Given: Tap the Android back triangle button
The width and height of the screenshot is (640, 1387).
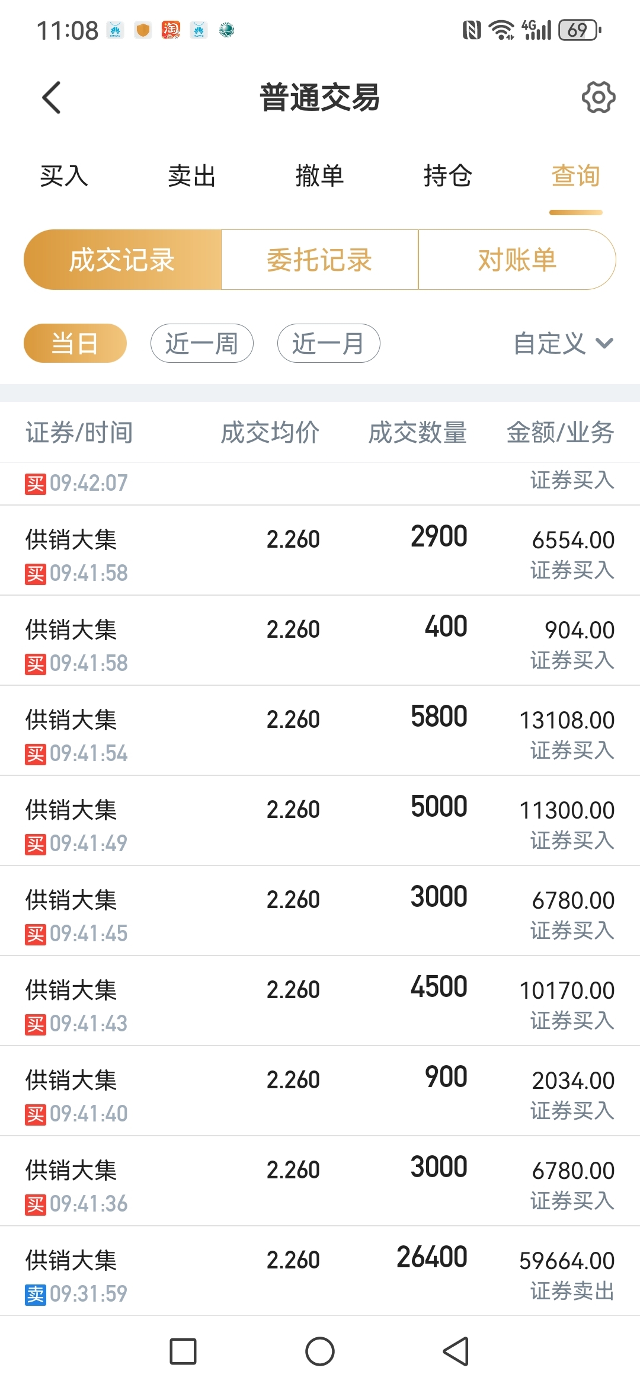Looking at the screenshot, I should [x=456, y=1351].
